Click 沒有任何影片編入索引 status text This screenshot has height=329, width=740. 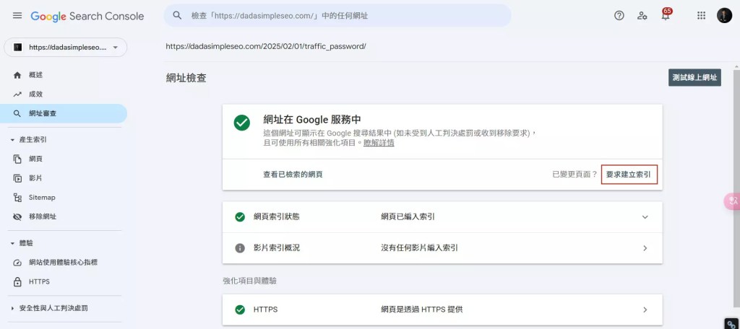[x=419, y=248]
